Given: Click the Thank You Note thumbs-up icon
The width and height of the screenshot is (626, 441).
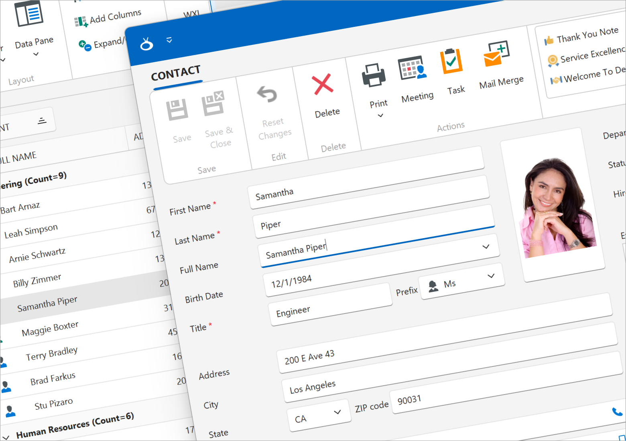Looking at the screenshot, I should [549, 40].
